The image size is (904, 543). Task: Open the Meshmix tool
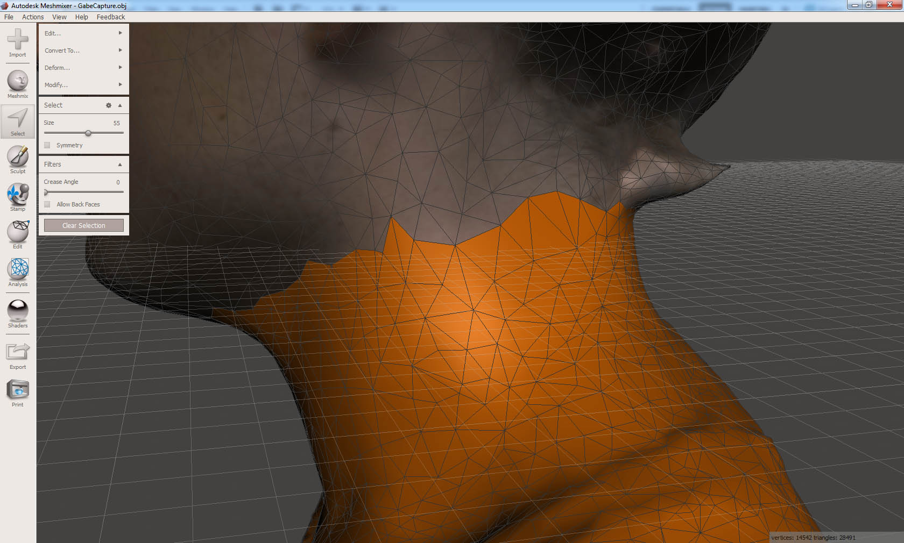(18, 84)
